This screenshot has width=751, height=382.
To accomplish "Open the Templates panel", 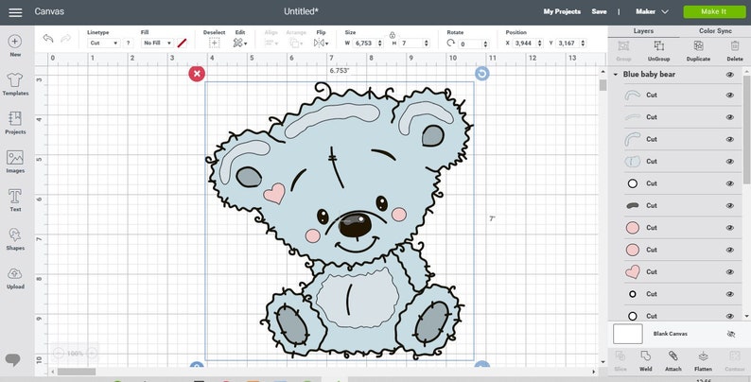I will tap(15, 79).
